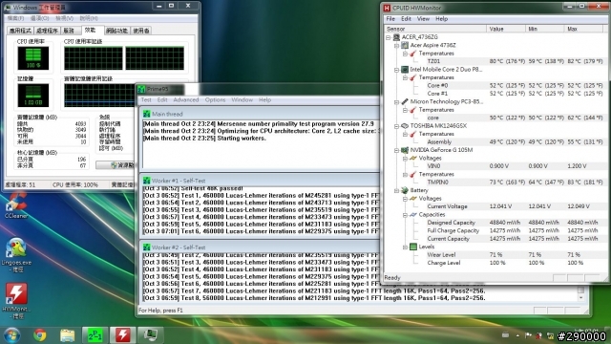Click HWMonitor title bar icon
The height and width of the screenshot is (344, 611).
(387, 8)
